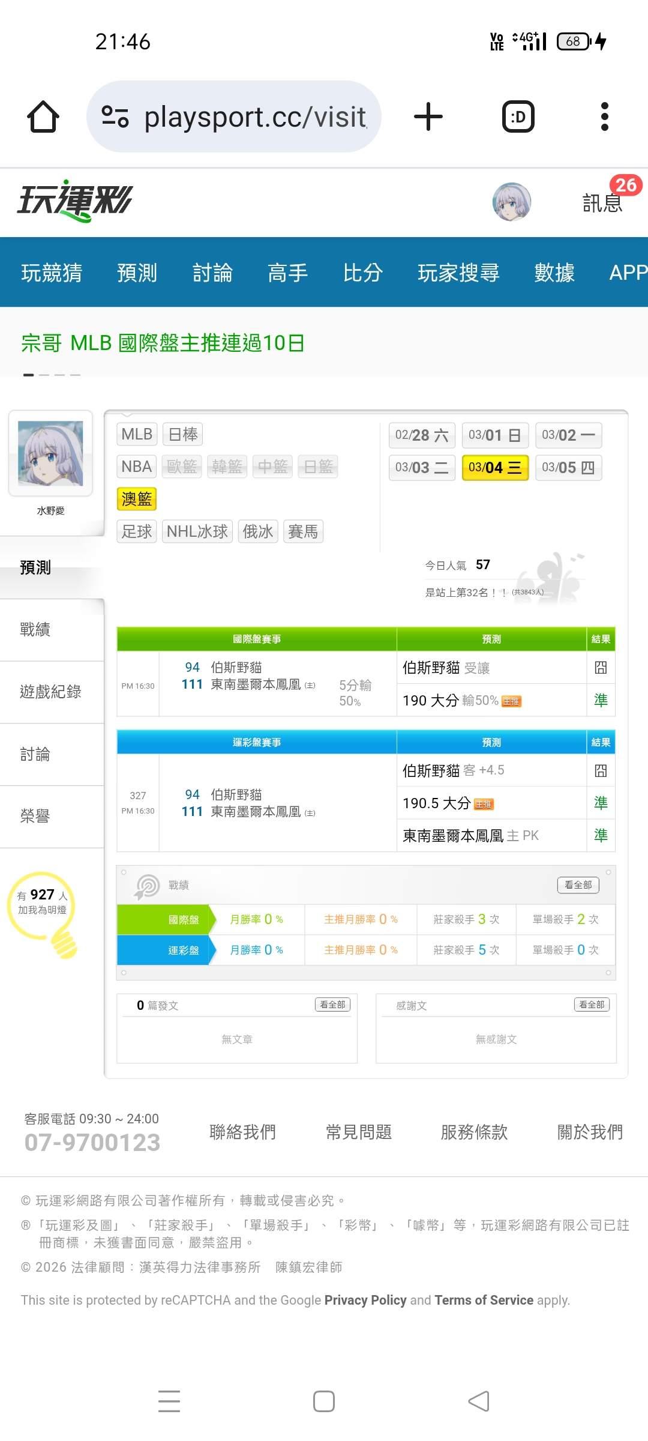The width and height of the screenshot is (648, 1441).
Task: Open the user avatar in header
Action: pyautogui.click(x=512, y=202)
